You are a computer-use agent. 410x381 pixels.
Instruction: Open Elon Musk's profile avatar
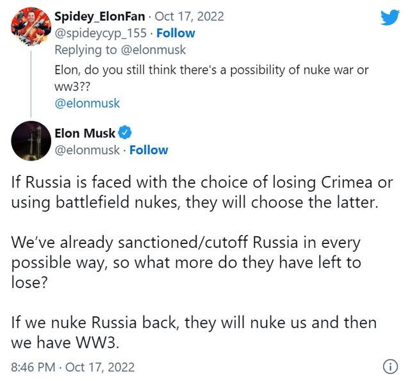click(31, 141)
